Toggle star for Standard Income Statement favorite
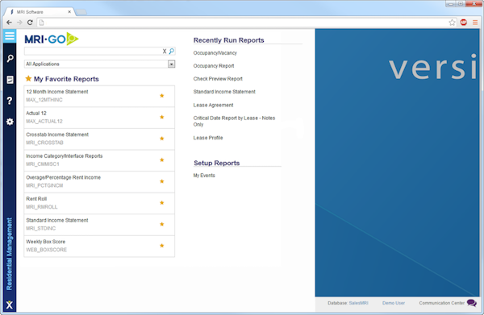Screen dimensions: 484x315 [162, 224]
